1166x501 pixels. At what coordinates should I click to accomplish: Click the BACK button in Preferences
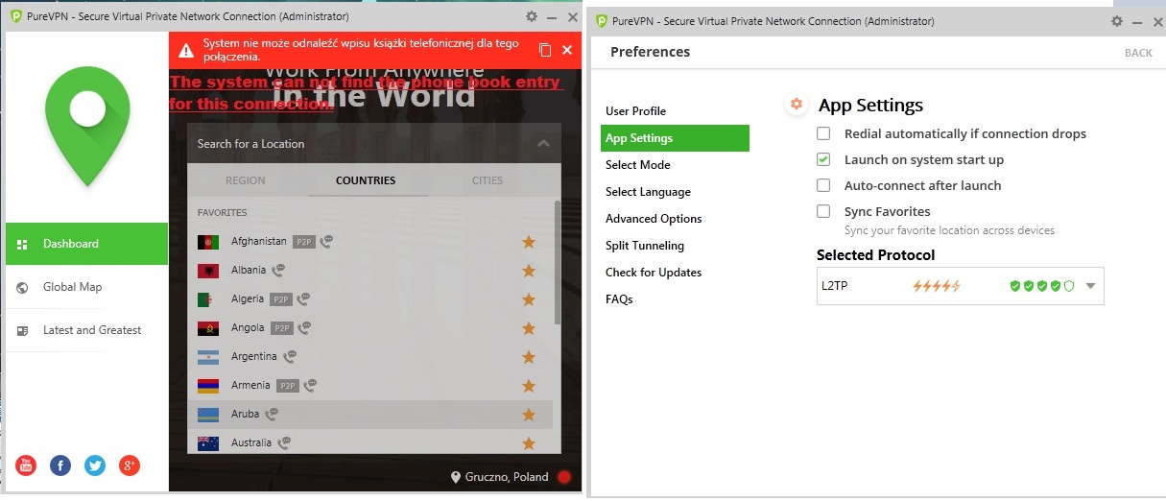pyautogui.click(x=1138, y=53)
